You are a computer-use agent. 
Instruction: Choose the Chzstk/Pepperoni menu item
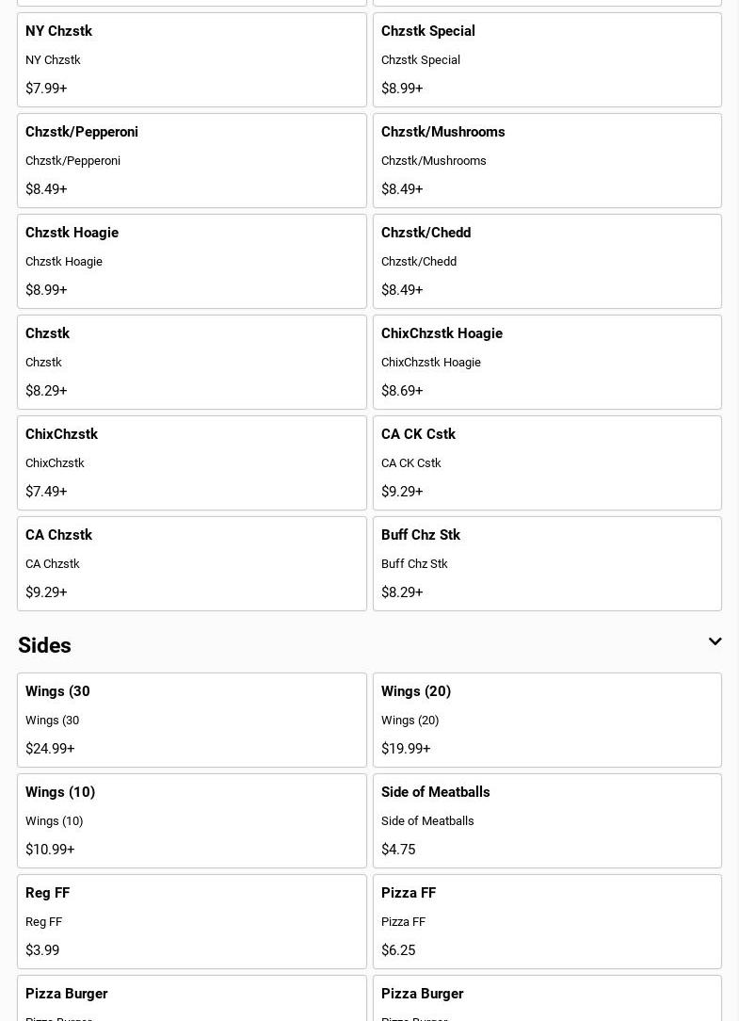tap(191, 160)
